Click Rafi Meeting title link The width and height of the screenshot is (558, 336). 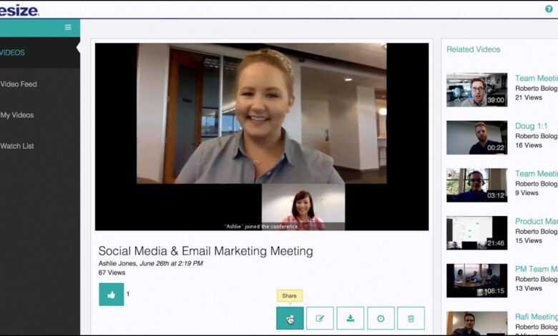point(537,317)
